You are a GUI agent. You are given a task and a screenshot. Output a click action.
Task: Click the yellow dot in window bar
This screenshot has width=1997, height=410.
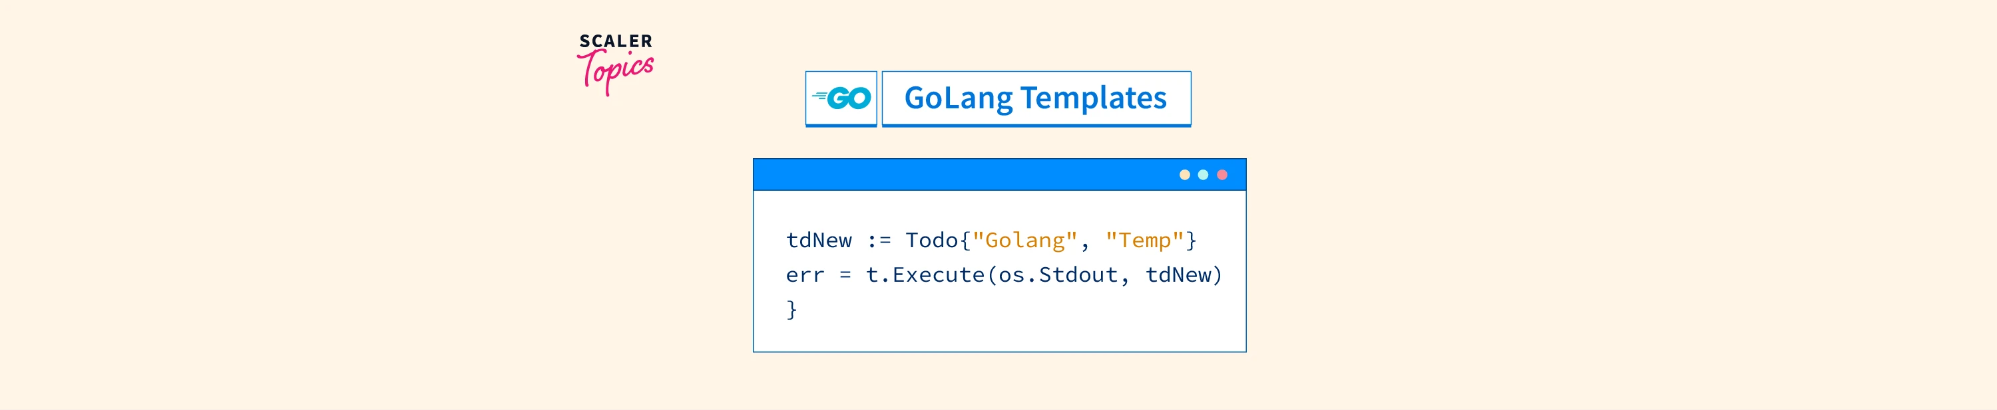1184,175
